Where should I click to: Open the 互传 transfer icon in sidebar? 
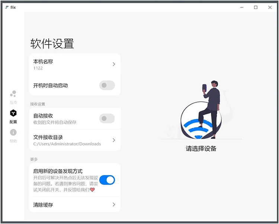13,94
